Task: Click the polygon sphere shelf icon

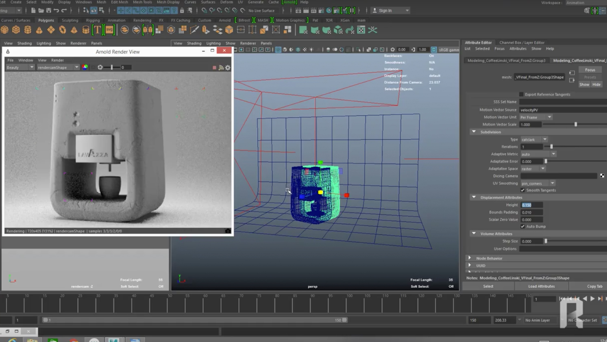Action: 4,30
